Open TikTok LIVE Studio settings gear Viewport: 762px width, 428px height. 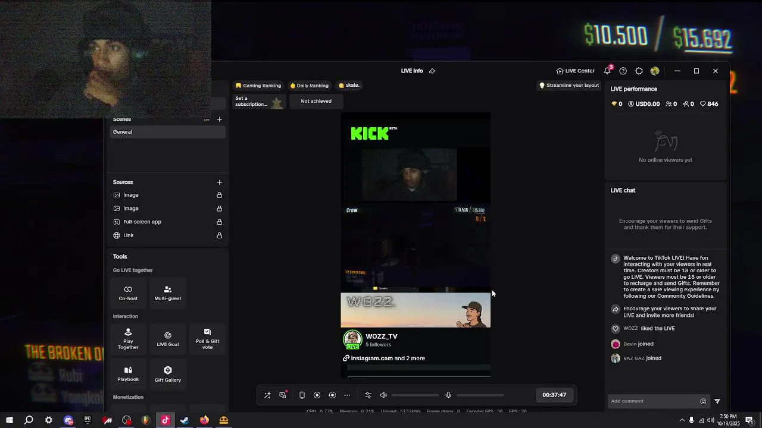639,71
